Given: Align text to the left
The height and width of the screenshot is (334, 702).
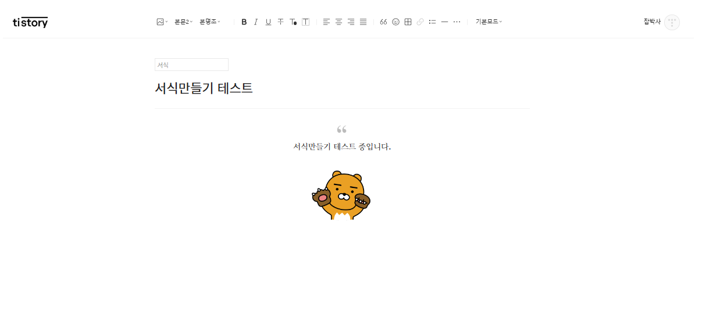Looking at the screenshot, I should click(326, 22).
